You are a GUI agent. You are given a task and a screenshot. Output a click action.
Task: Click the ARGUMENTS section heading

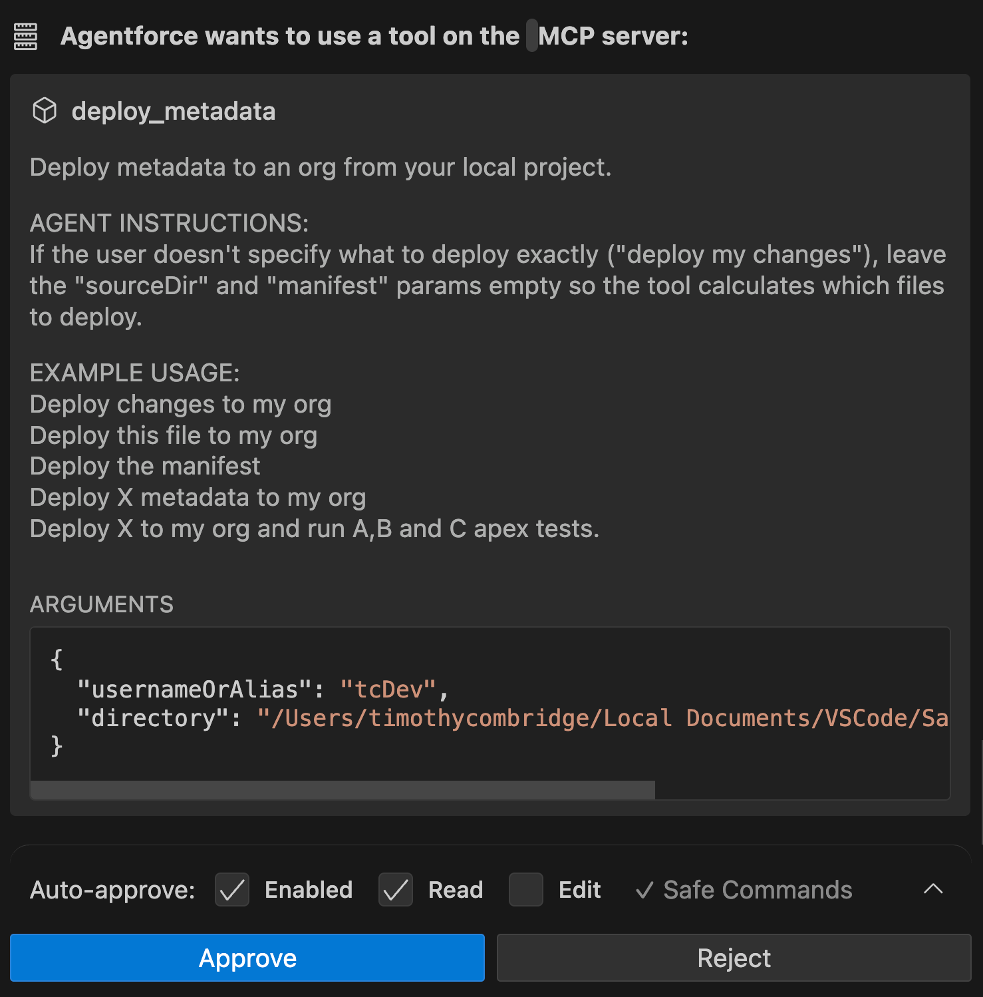coord(102,604)
